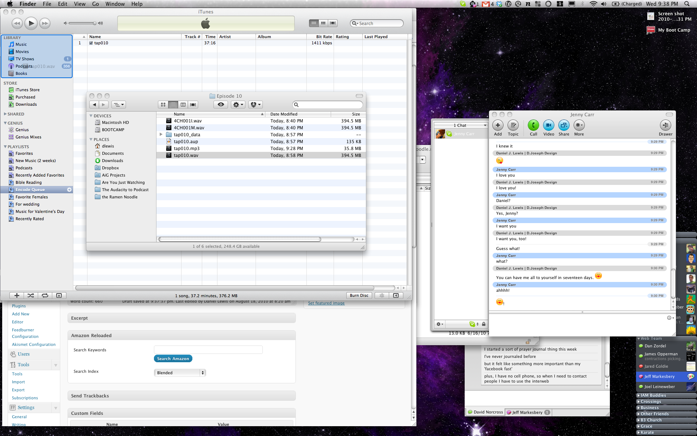
Task: Switch Finder to column view
Action: 183,105
